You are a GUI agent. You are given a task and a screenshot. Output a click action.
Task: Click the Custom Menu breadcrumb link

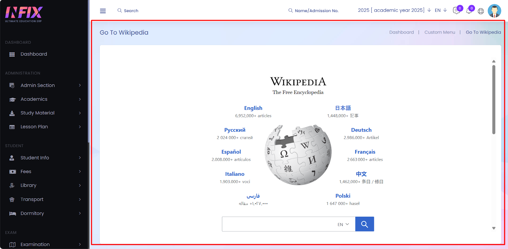coord(440,32)
